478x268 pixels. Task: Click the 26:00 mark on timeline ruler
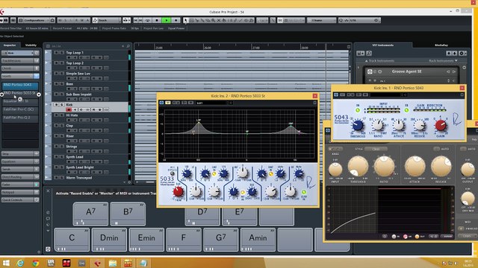208,48
